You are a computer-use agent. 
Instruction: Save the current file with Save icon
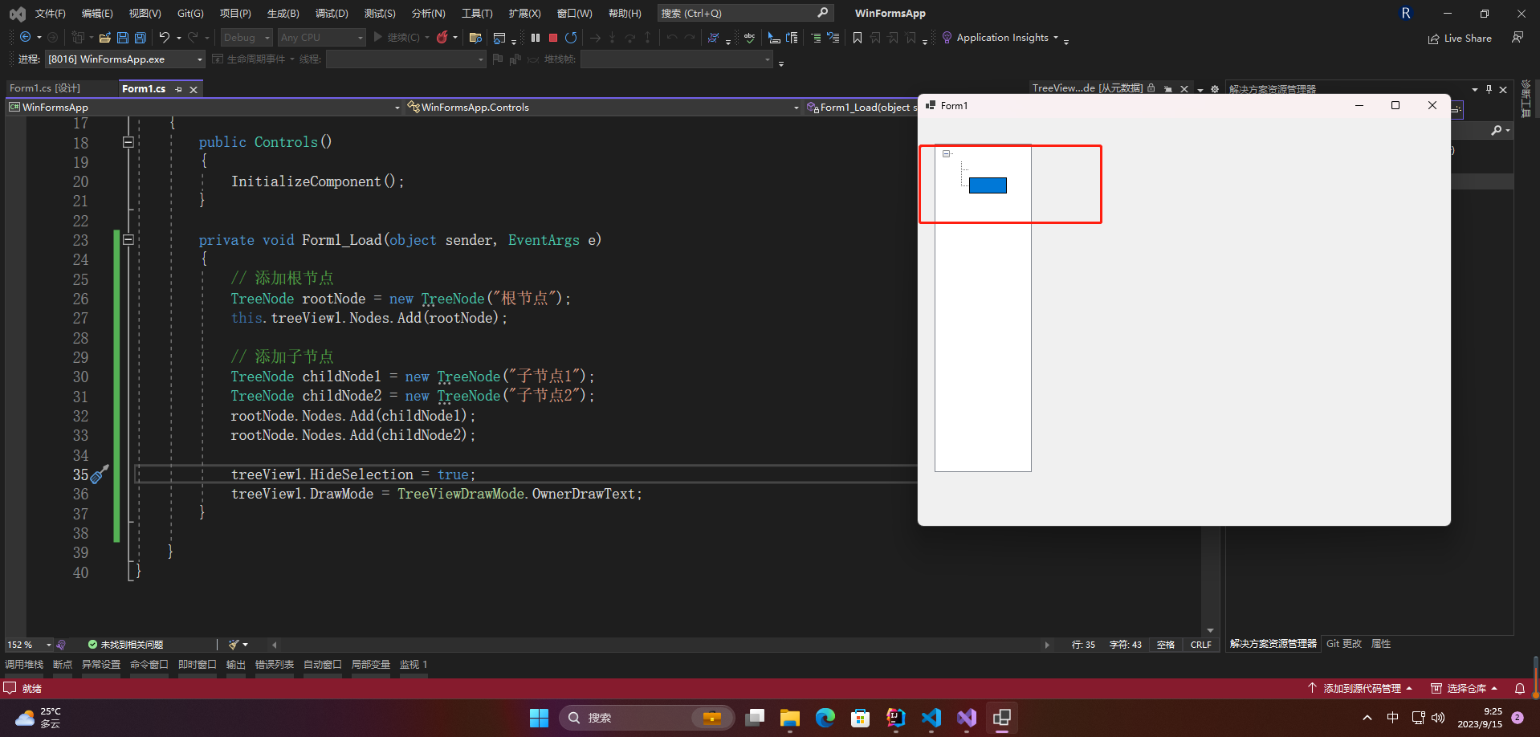[x=122, y=37]
